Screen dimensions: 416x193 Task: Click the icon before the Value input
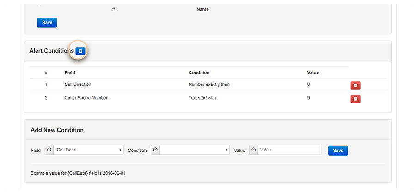253,150
